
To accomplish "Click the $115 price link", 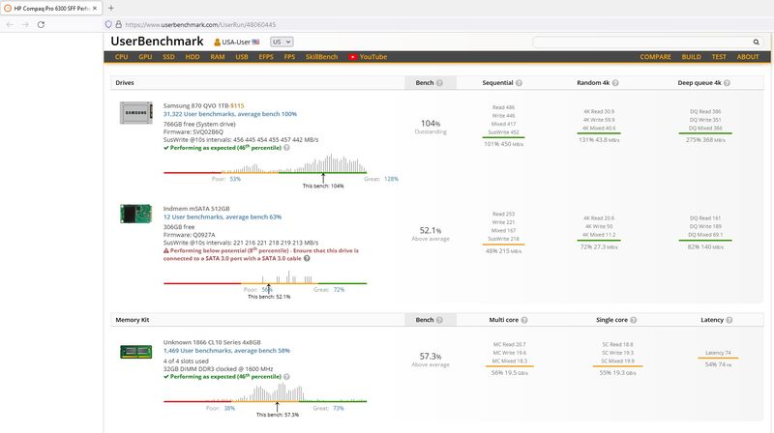I will click(237, 105).
